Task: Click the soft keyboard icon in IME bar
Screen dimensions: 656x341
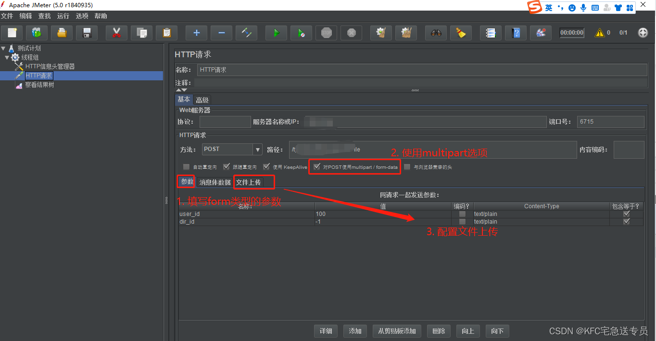Action: [x=595, y=8]
